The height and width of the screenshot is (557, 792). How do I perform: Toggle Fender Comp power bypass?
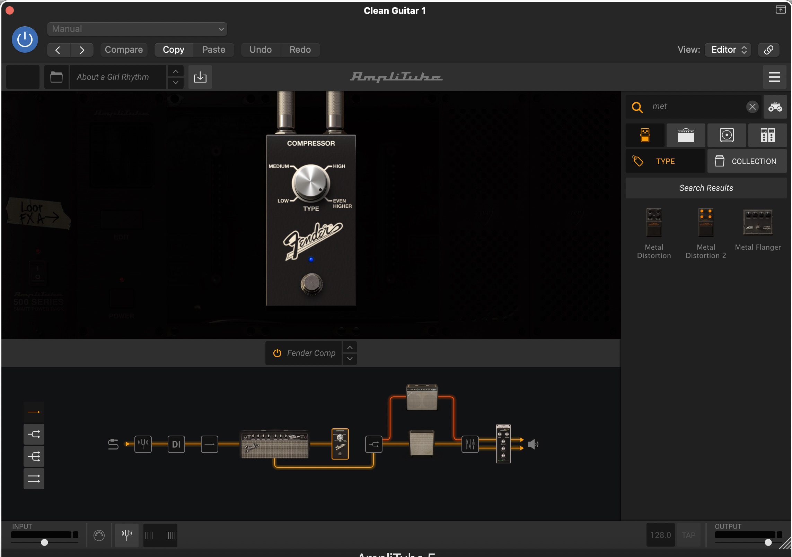277,353
